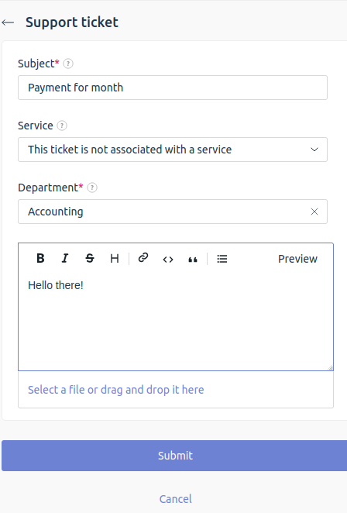This screenshot has height=513, width=347.
Task: Select a file to attach
Action: (x=115, y=390)
